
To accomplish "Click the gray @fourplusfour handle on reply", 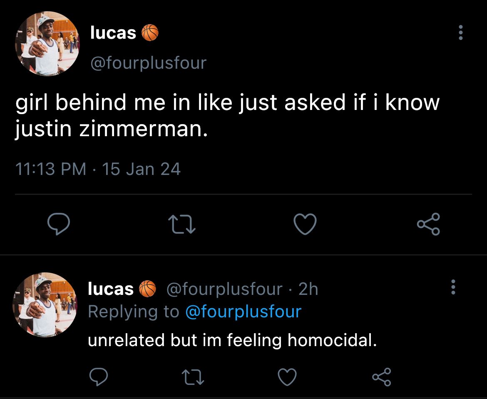I will click(x=224, y=289).
